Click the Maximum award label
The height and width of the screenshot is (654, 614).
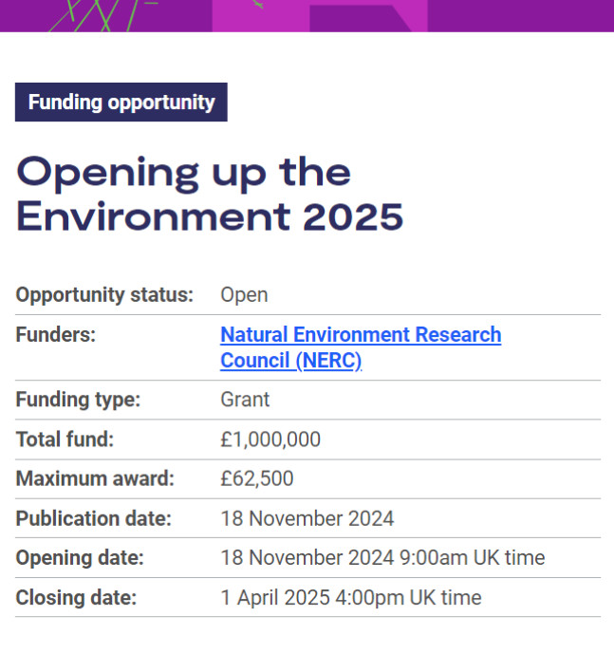pyautogui.click(x=95, y=478)
